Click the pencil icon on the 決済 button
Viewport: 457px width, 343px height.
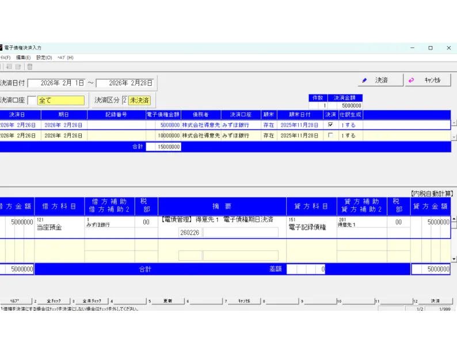point(364,81)
